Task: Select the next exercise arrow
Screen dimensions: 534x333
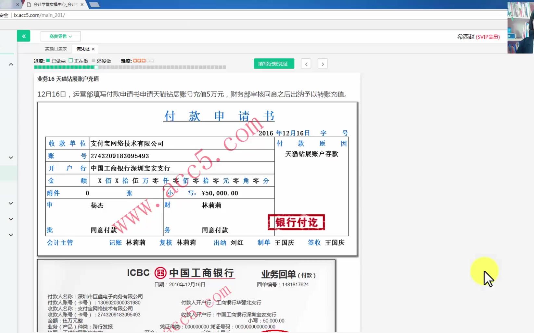Action: (x=322, y=64)
